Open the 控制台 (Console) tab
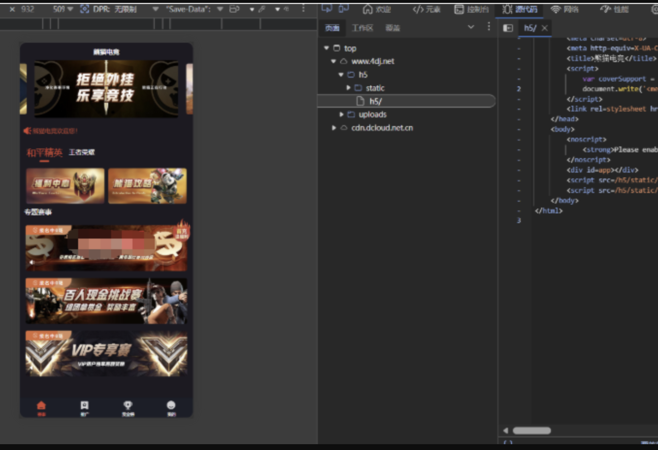This screenshot has height=450, width=658. pos(472,9)
